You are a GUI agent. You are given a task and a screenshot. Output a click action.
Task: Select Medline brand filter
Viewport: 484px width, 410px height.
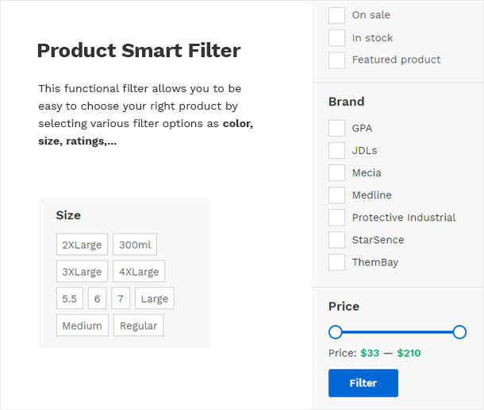(x=336, y=195)
